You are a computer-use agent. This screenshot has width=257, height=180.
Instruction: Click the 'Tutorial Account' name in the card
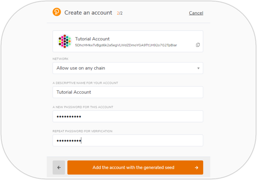pos(92,39)
